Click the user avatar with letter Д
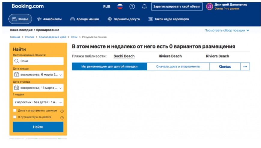Viewport: 261px width, 148px height. point(209,7)
